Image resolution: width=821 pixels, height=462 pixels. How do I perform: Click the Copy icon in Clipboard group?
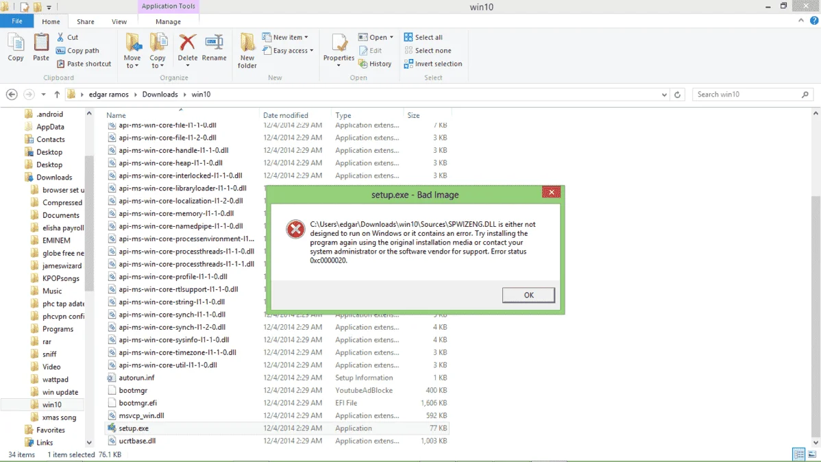[16, 43]
